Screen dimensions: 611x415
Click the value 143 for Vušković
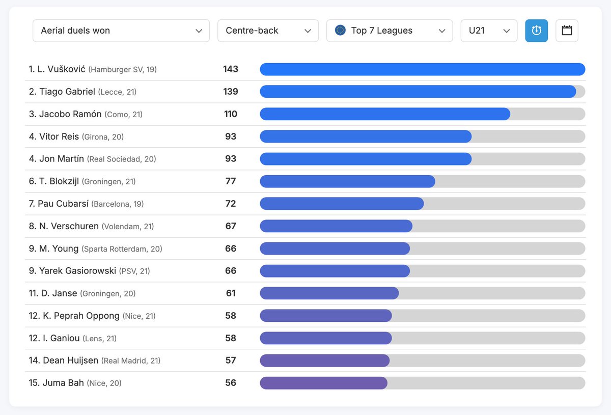pos(231,69)
